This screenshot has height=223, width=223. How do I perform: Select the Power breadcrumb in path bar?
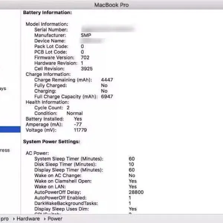point(55,219)
